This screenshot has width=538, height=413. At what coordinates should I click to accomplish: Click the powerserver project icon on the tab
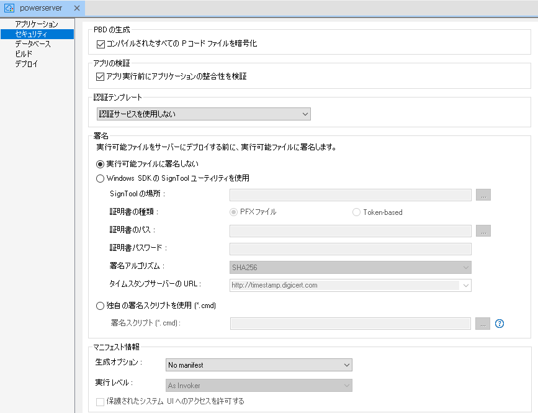[x=8, y=8]
